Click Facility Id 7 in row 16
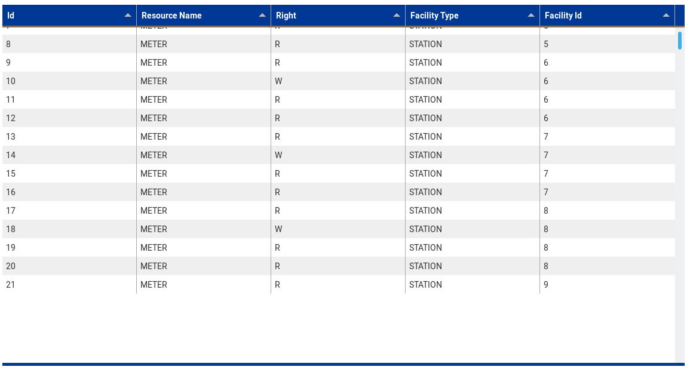690x370 pixels. pyautogui.click(x=546, y=192)
